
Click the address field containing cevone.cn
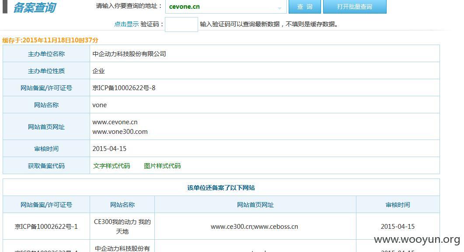[x=226, y=7]
